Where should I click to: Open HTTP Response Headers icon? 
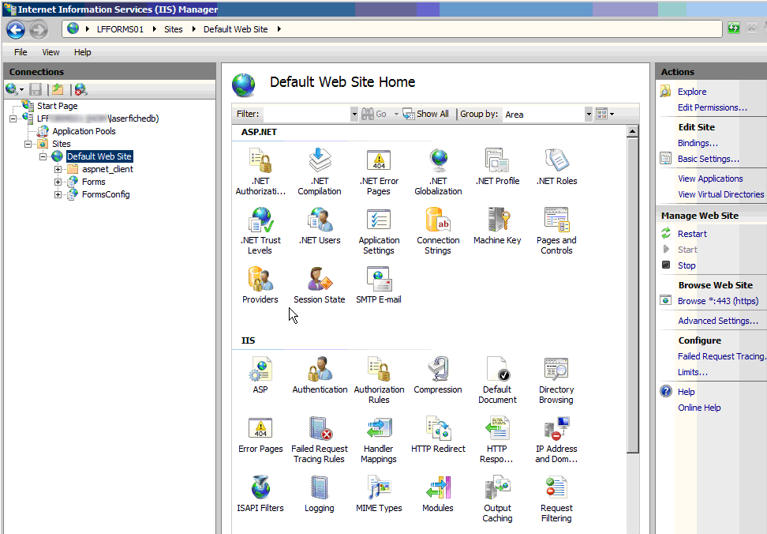click(x=497, y=439)
